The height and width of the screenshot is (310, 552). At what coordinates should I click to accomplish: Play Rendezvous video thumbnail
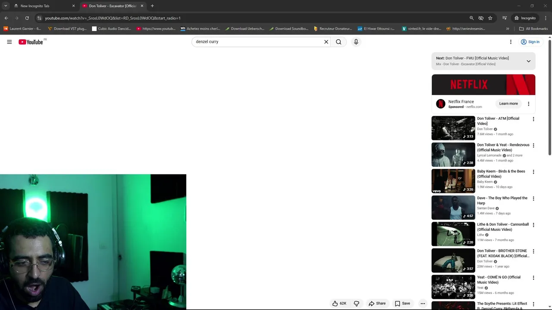tap(453, 155)
